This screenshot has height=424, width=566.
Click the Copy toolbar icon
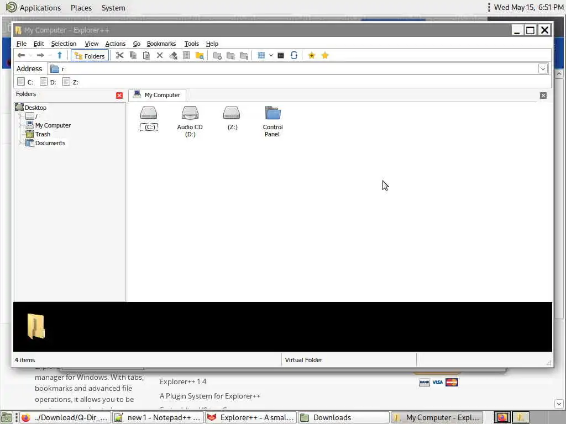tap(133, 55)
